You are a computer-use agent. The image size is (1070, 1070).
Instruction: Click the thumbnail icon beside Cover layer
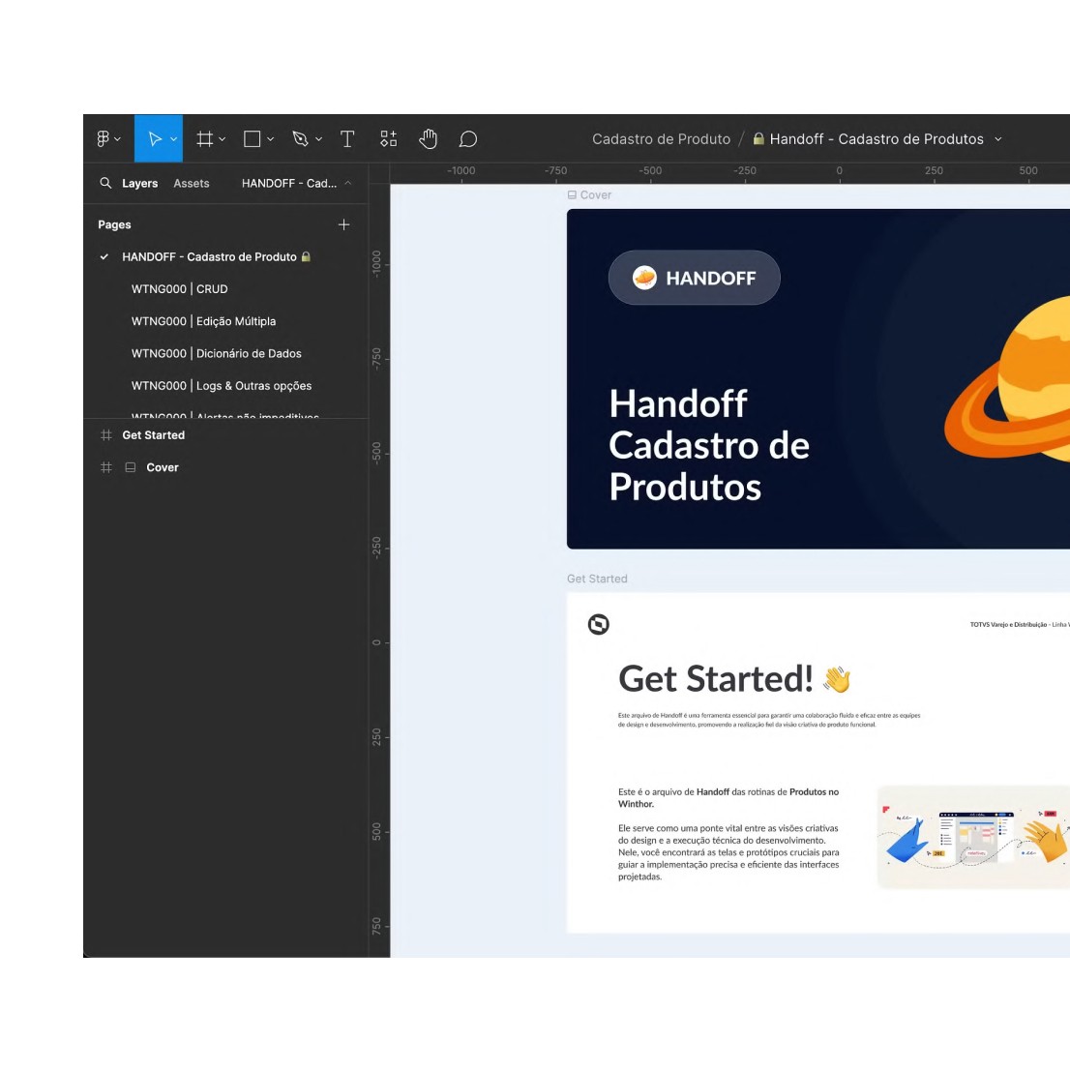tap(131, 467)
